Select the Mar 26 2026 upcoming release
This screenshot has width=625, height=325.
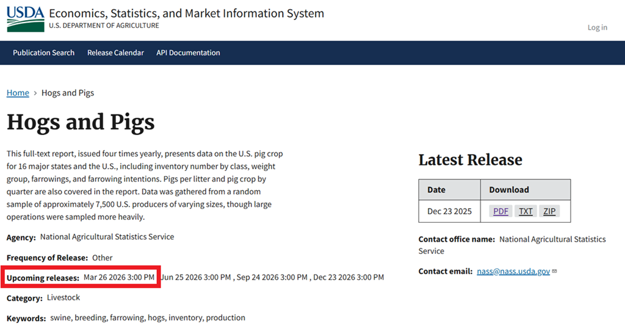coord(119,278)
